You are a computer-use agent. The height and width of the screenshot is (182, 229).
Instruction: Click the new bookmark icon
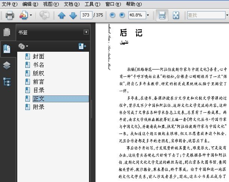[x=82, y=46]
